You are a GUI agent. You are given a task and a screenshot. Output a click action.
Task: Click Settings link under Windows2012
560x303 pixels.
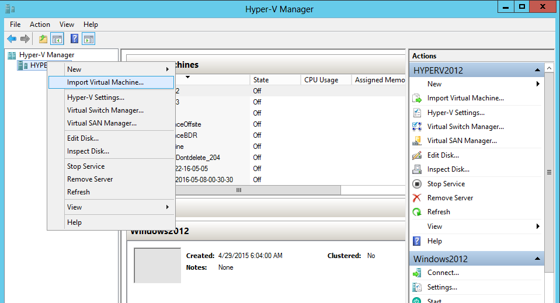(x=442, y=287)
